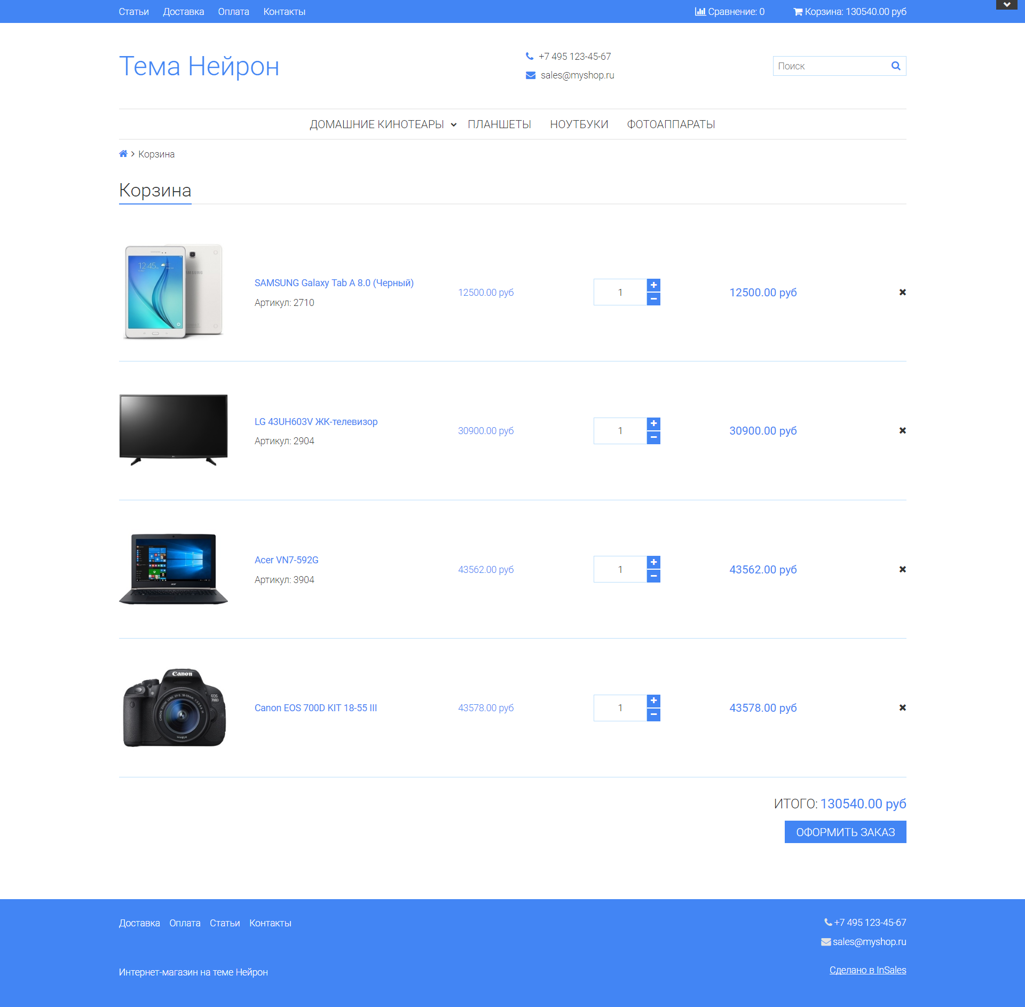Decrease quantity of LG 43UH603V television
The width and height of the screenshot is (1025, 1007).
pos(653,438)
